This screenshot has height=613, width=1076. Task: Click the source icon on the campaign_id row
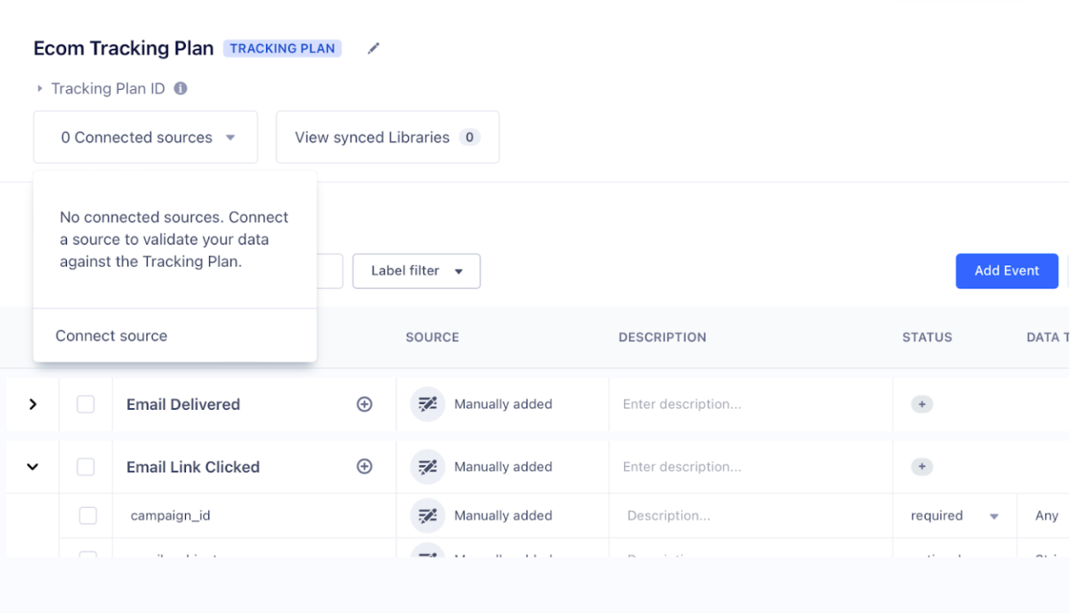427,515
